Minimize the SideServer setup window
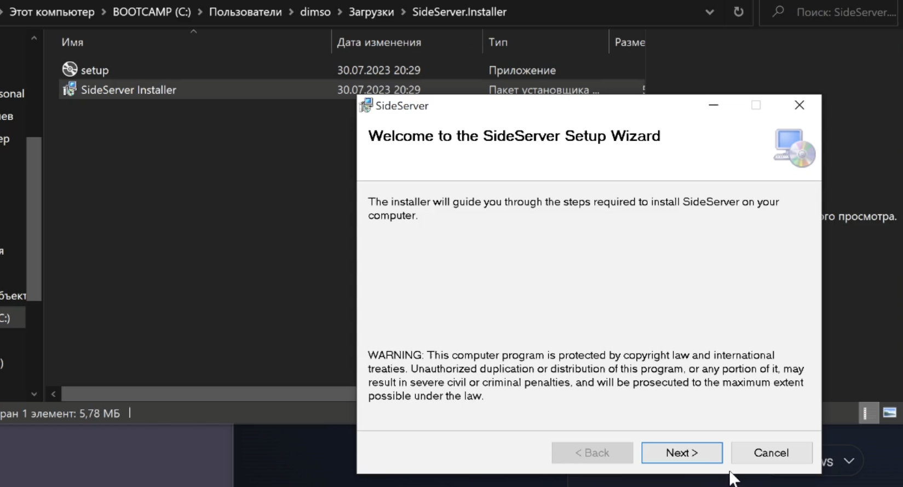903x487 pixels. pos(713,105)
